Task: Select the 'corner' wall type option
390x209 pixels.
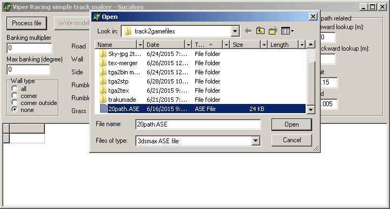Action: click(15, 95)
